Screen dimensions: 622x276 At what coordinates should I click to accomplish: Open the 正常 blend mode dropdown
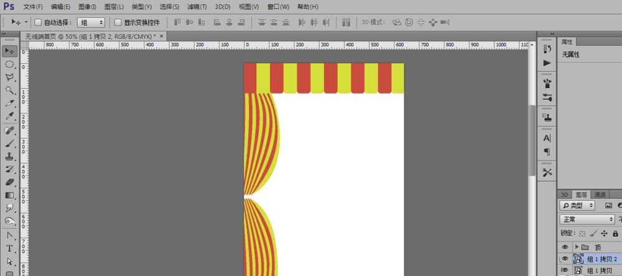click(x=587, y=219)
